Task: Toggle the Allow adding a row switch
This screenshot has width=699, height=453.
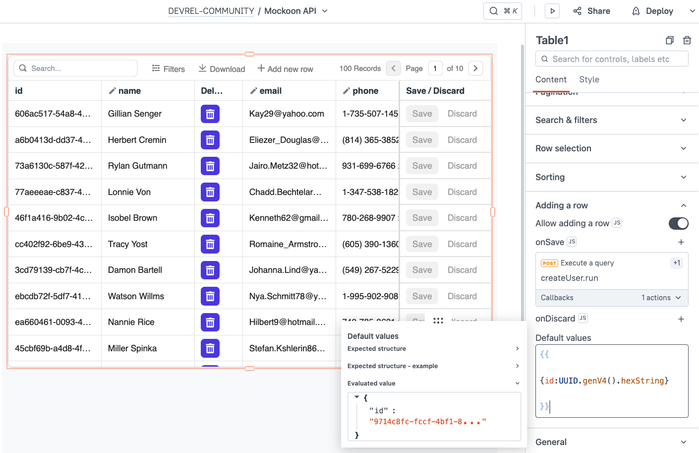Action: pos(679,223)
